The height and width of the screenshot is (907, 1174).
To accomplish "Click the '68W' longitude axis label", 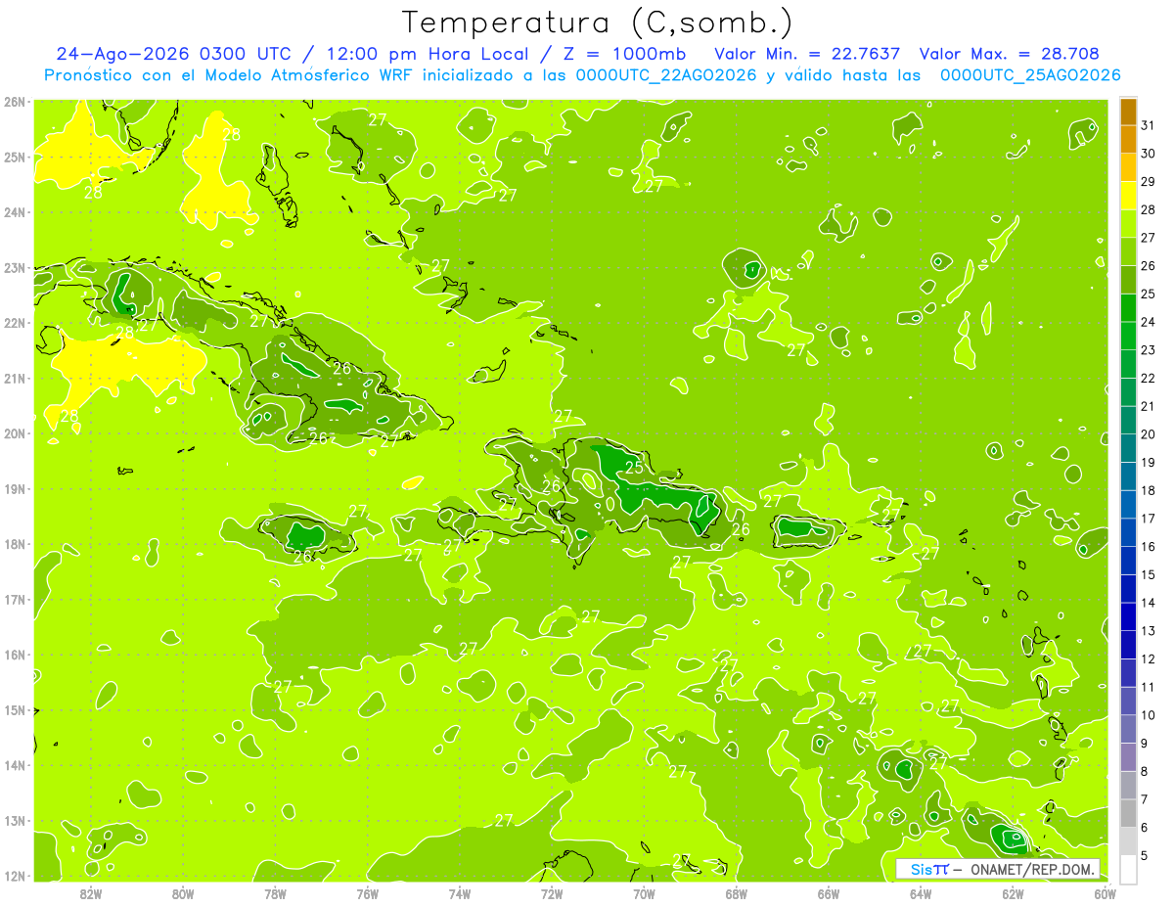I will click(x=737, y=892).
